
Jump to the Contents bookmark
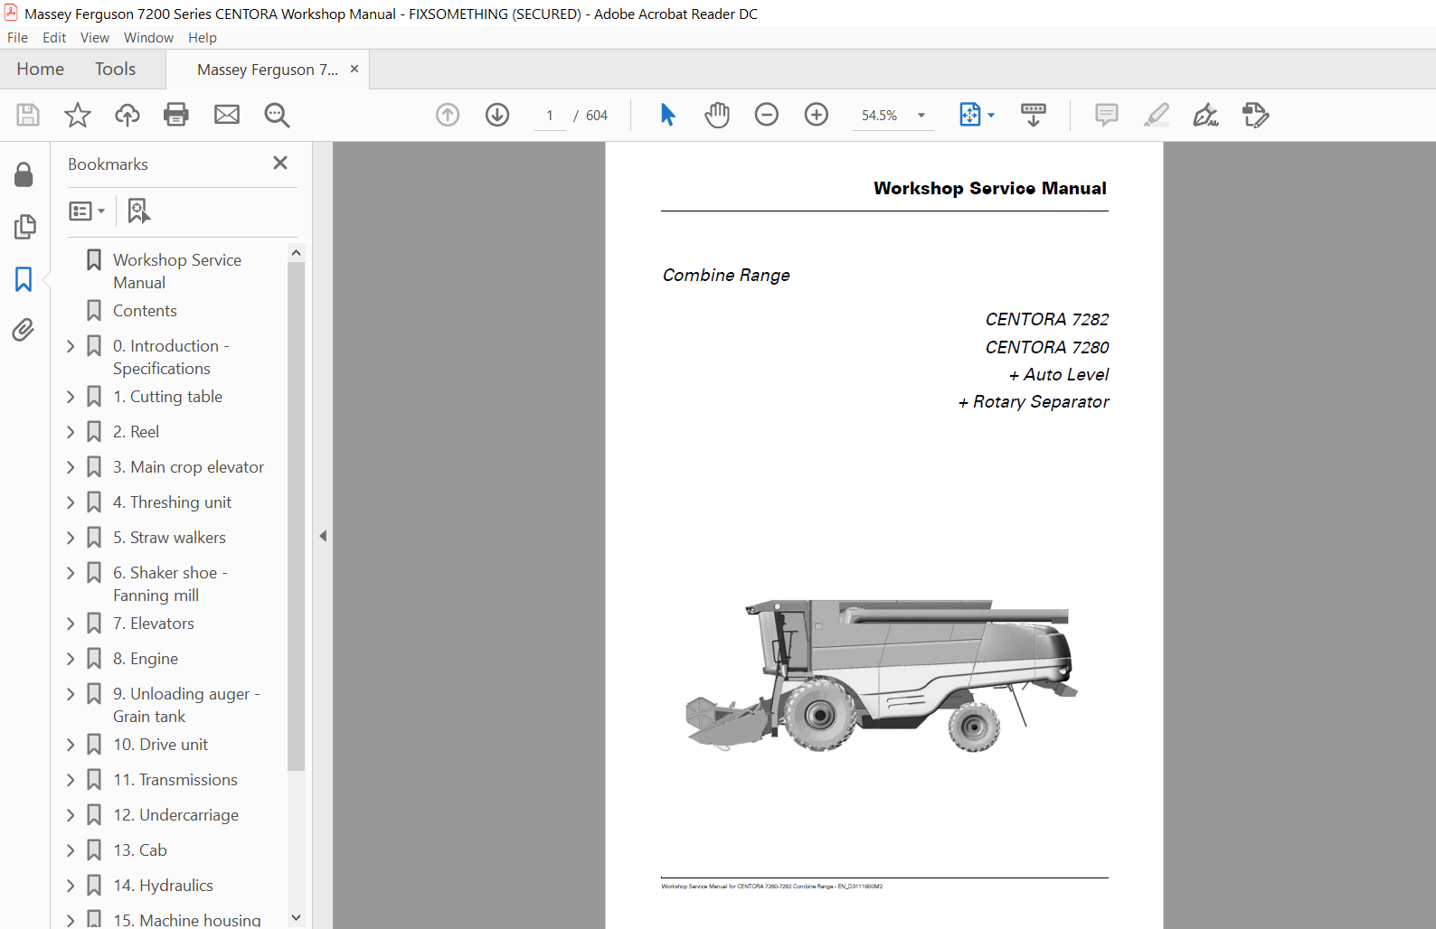click(145, 311)
